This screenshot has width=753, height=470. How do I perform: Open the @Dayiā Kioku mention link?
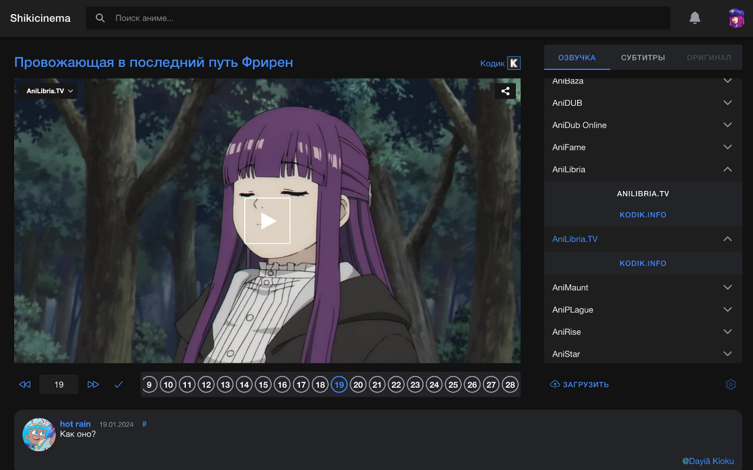pos(708,461)
